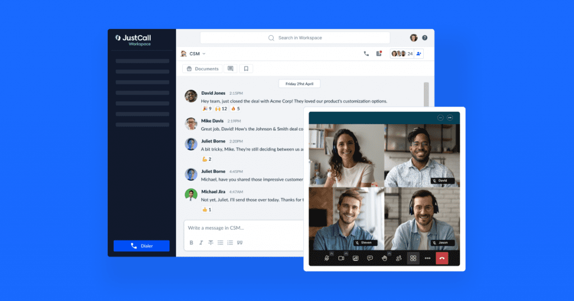Expand raise hand options arrow
Screen dimensions: 574x301
coord(389,253)
